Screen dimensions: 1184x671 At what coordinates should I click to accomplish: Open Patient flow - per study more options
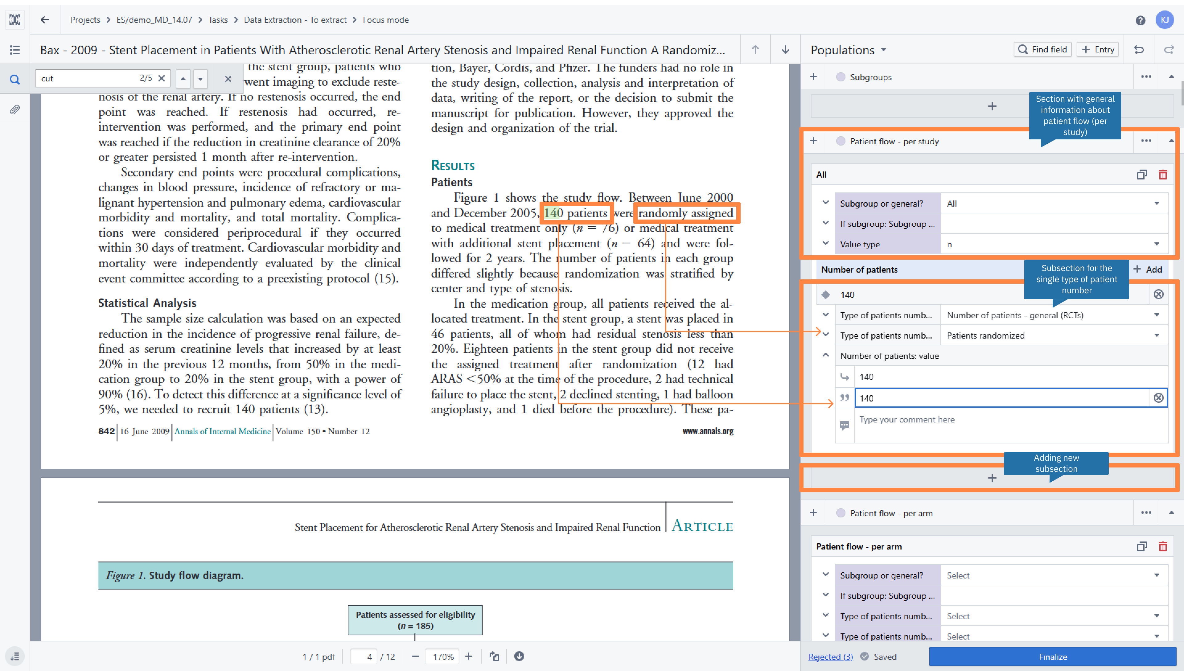[1146, 141]
